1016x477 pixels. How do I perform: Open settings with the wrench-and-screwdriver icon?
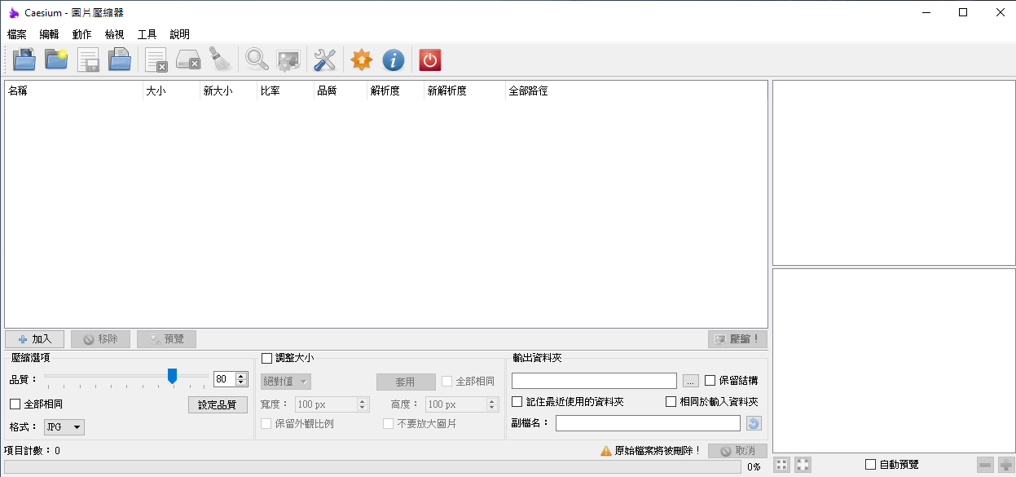tap(324, 60)
